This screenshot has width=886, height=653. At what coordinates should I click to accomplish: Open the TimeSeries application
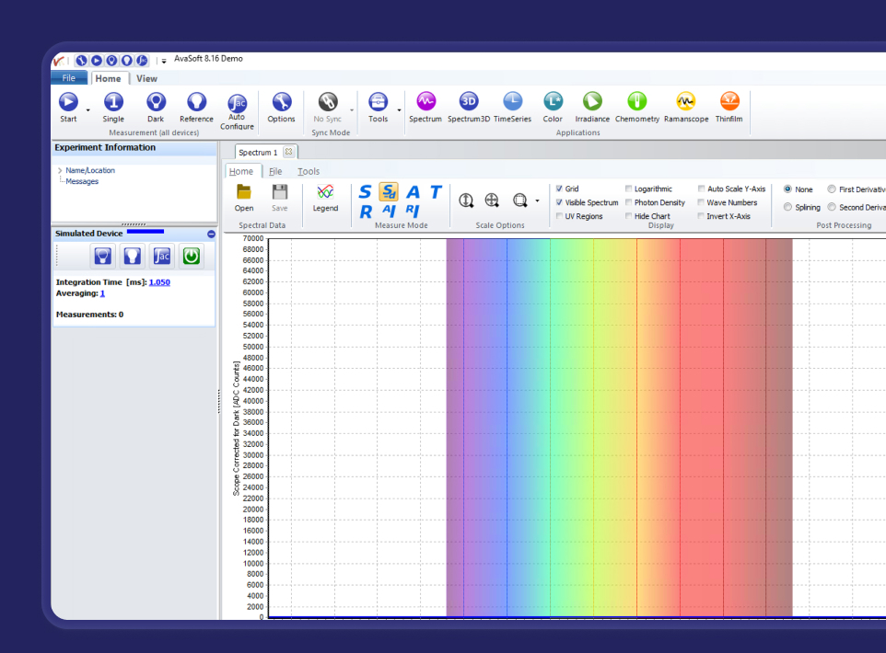coord(512,103)
